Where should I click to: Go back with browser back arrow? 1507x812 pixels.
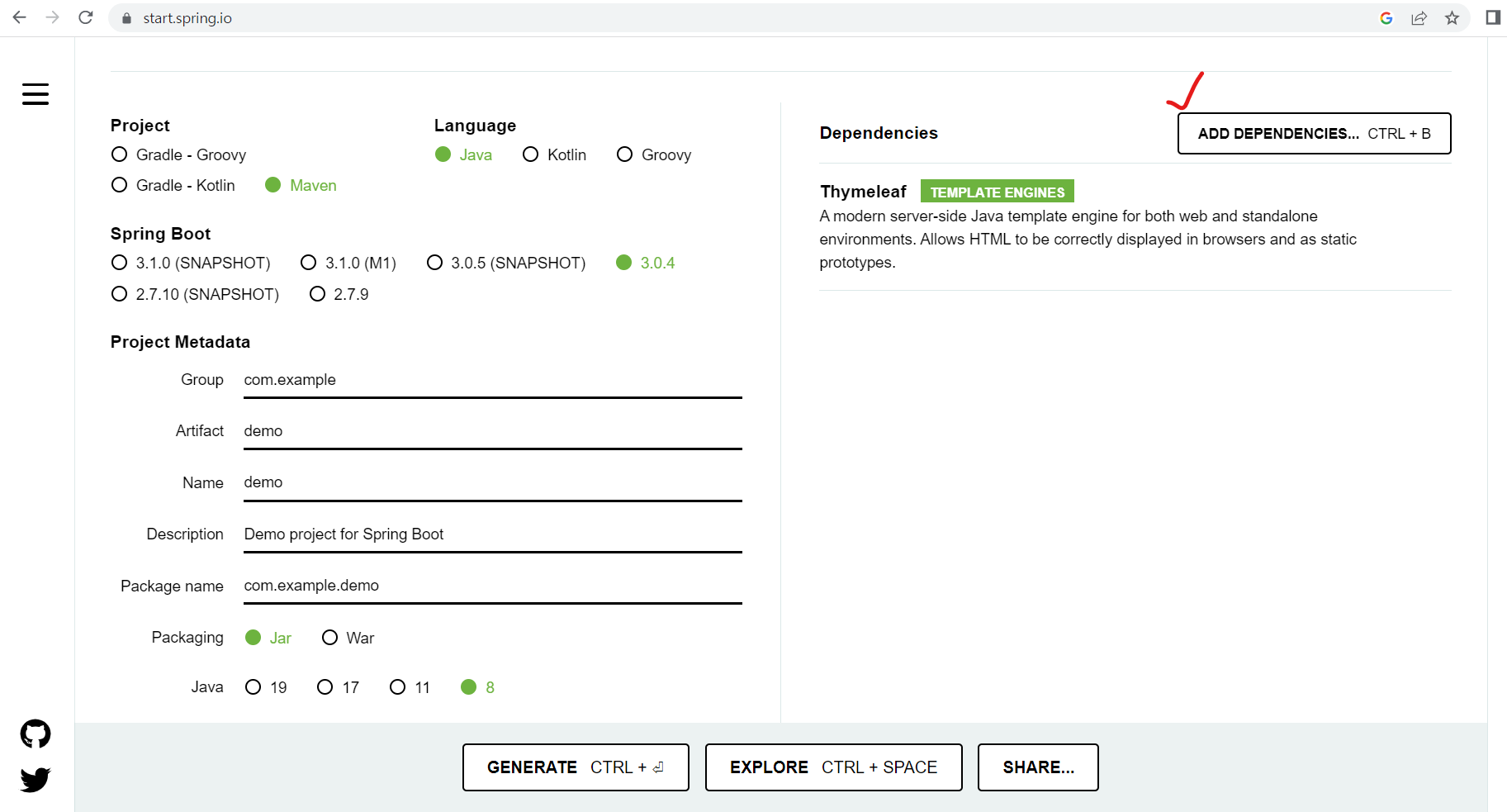[x=20, y=17]
